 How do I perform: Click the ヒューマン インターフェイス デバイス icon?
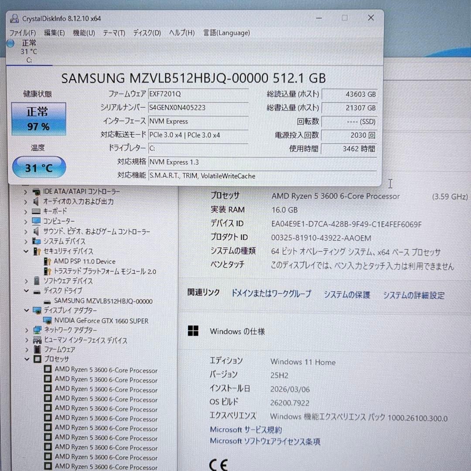pos(37,340)
